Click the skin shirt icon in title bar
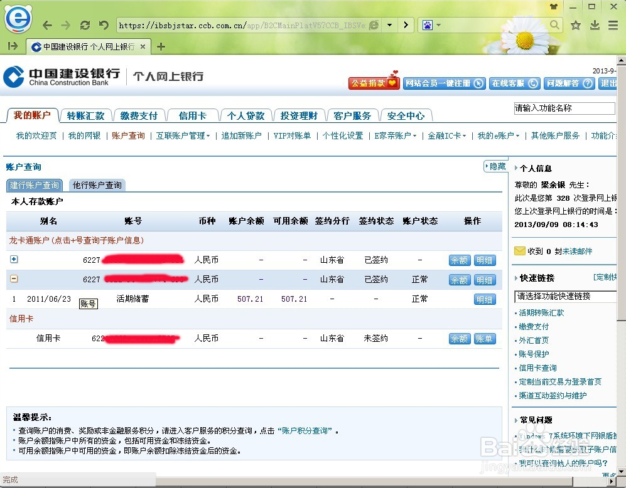626x488 pixels. [554, 6]
